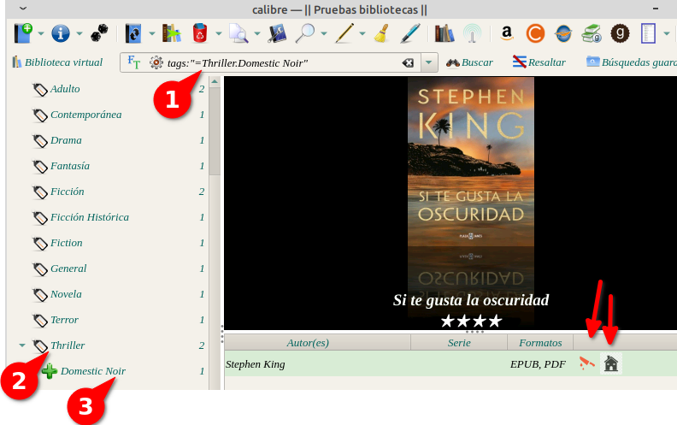Click the yellow pencil toolbar icon
The width and height of the screenshot is (677, 425).
pos(344,33)
